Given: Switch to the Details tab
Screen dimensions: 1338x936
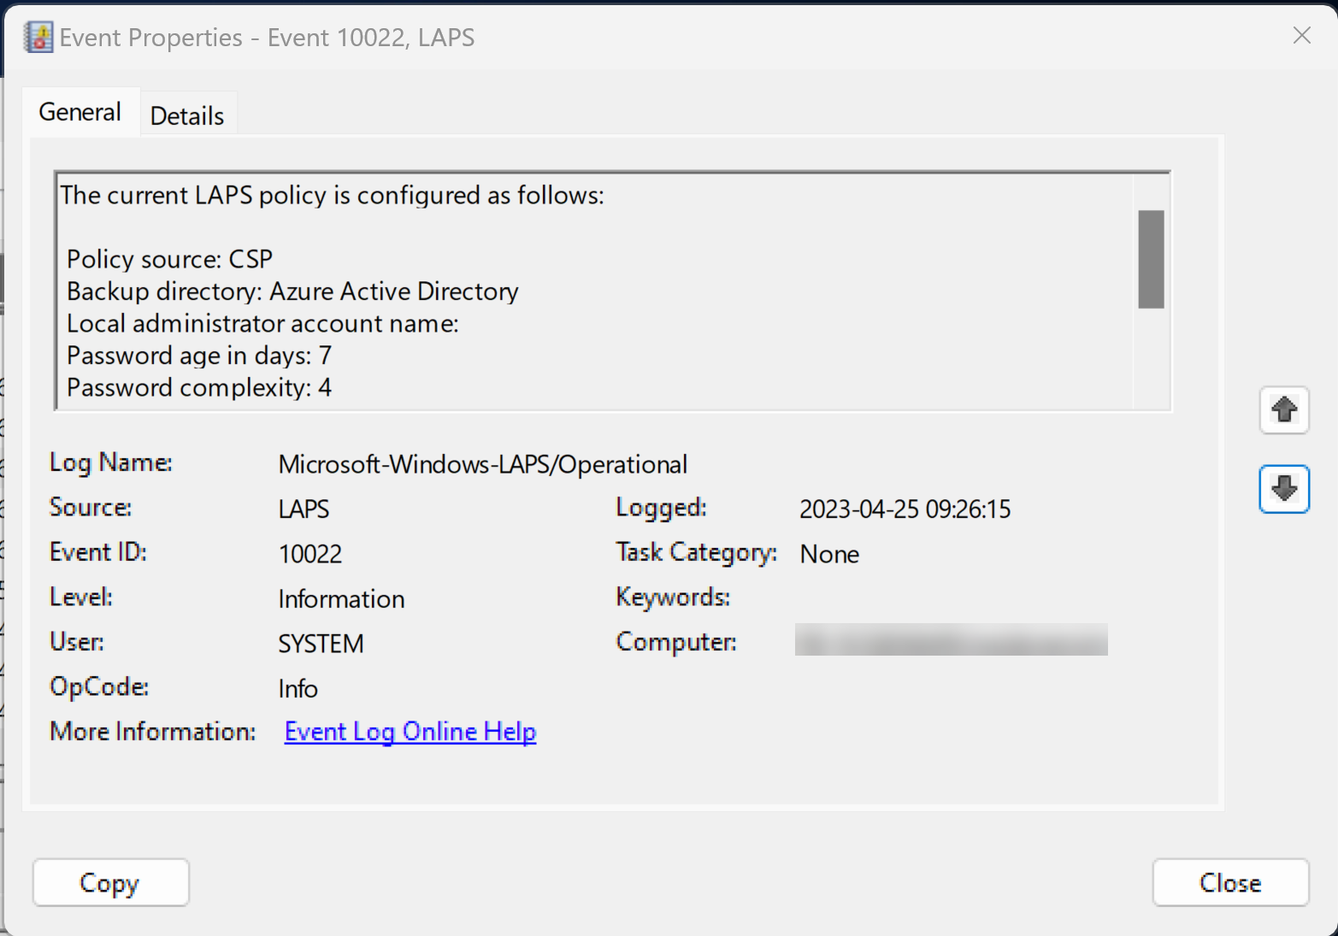Looking at the screenshot, I should point(187,115).
